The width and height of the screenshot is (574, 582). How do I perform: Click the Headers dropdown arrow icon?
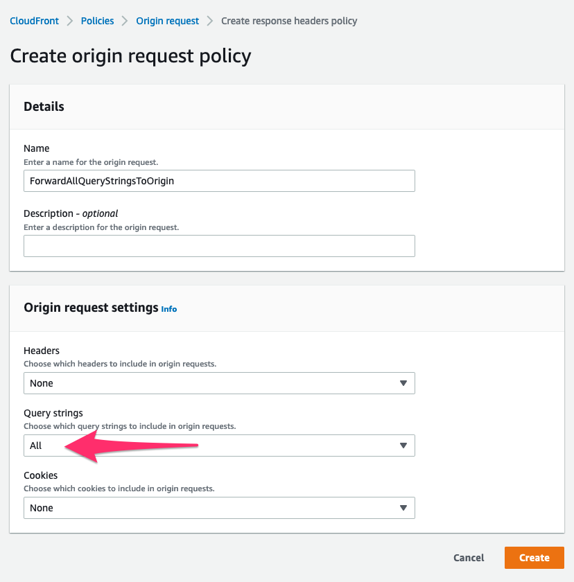(x=403, y=383)
